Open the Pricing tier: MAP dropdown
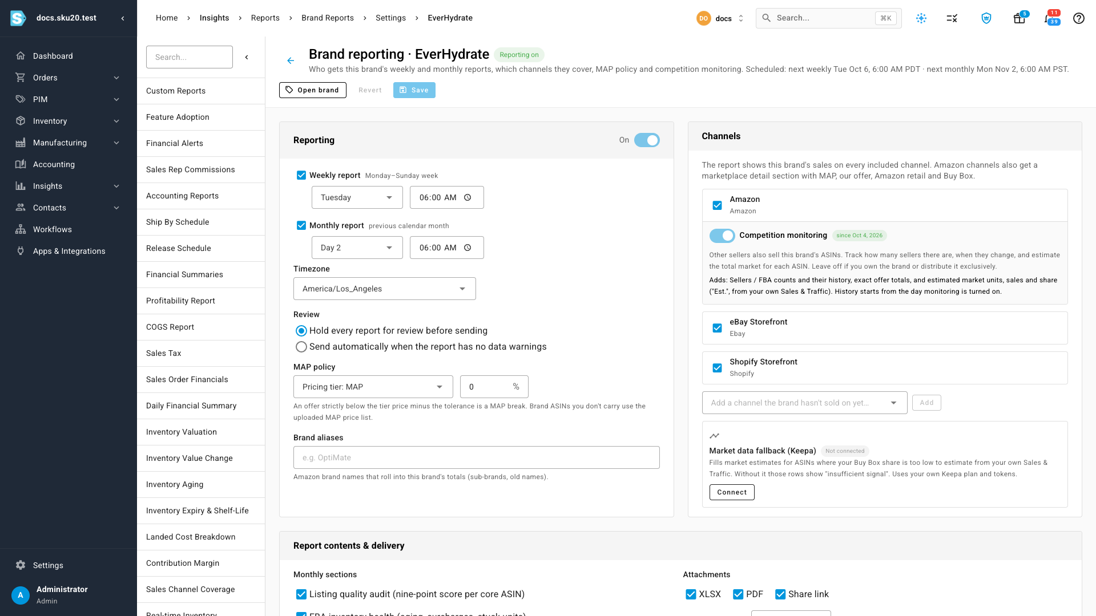The width and height of the screenshot is (1096, 616). pyautogui.click(x=373, y=387)
